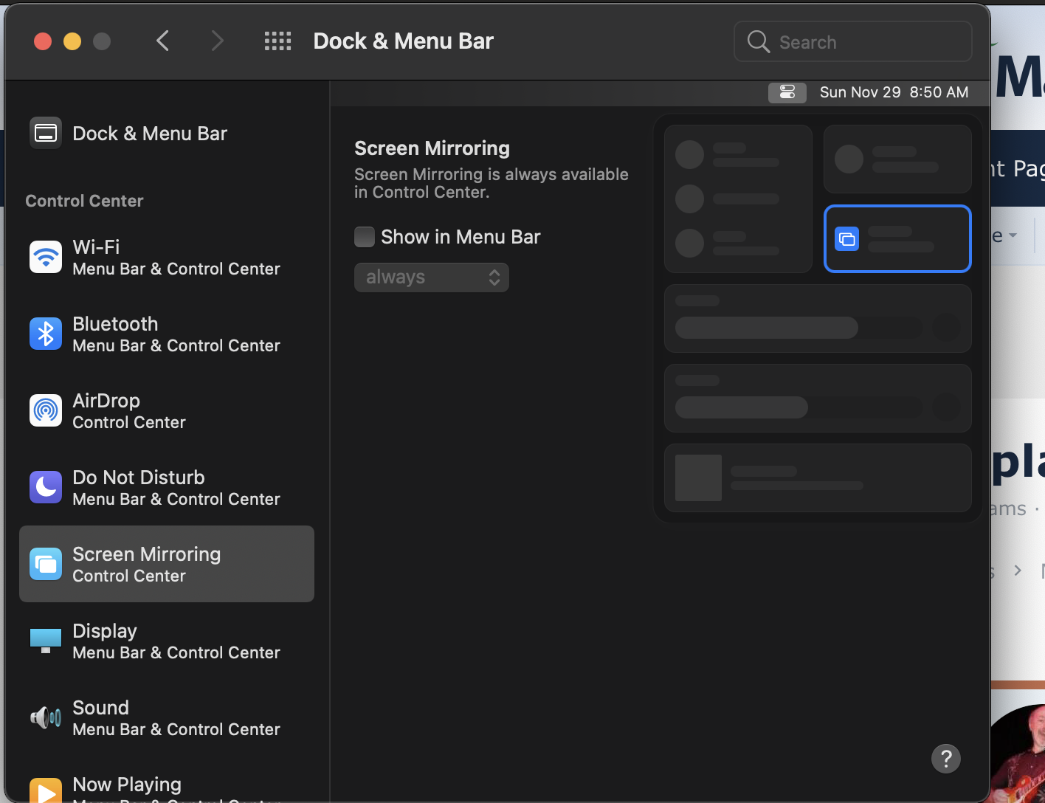Open the show-all preferences grid
Screen dimensions: 1045x803
[x=277, y=41]
